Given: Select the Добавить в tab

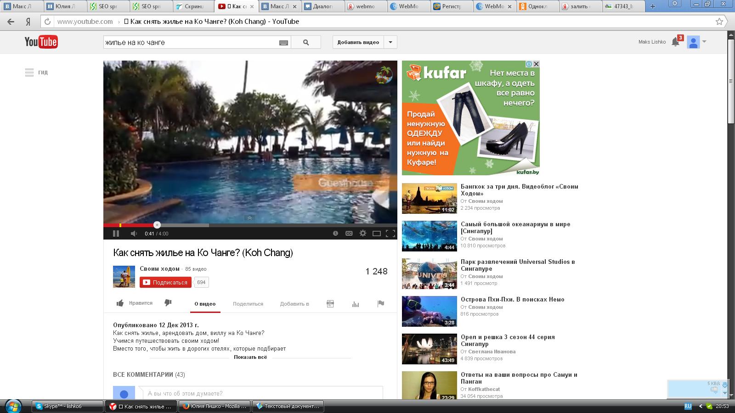Looking at the screenshot, I should point(294,304).
